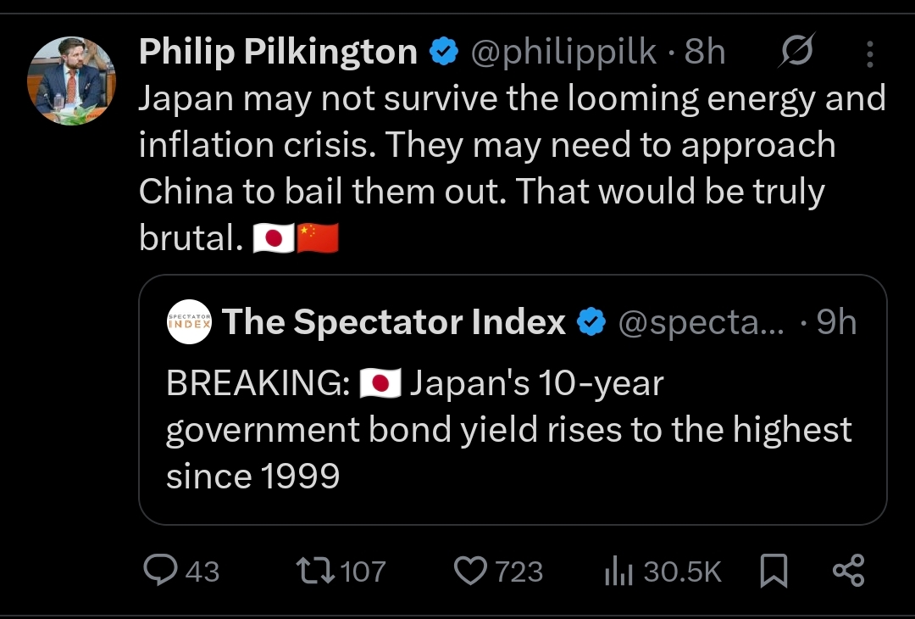Image resolution: width=915 pixels, height=619 pixels.
Task: Click the truncated @specta... handle
Action: (702, 322)
